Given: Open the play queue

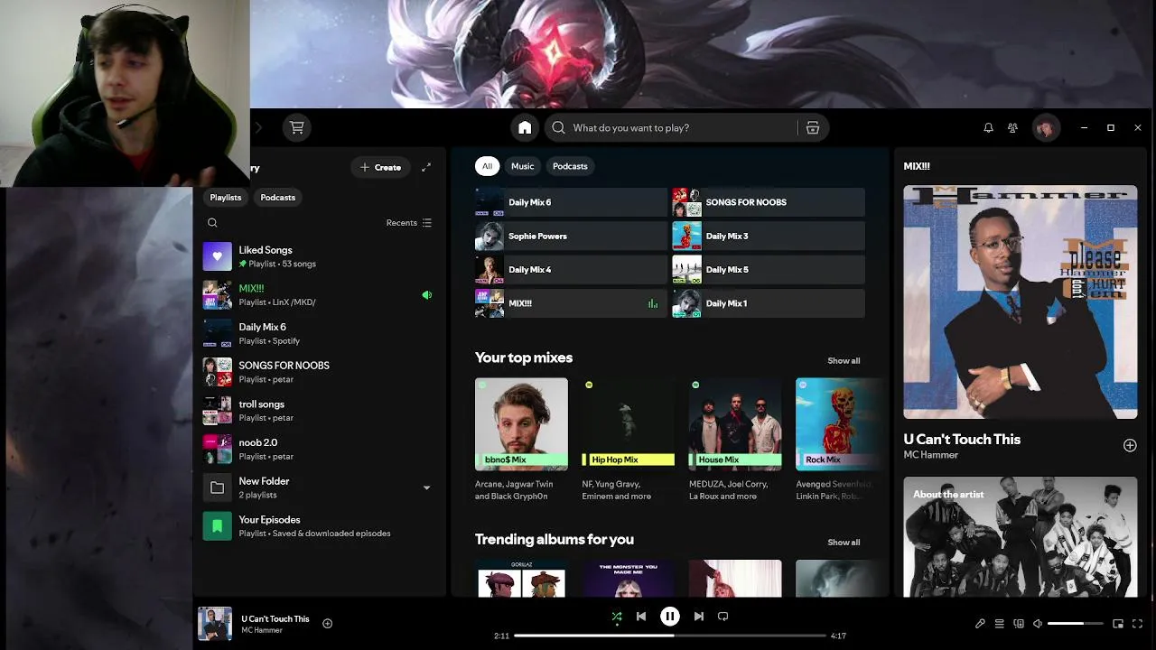Looking at the screenshot, I should point(999,624).
